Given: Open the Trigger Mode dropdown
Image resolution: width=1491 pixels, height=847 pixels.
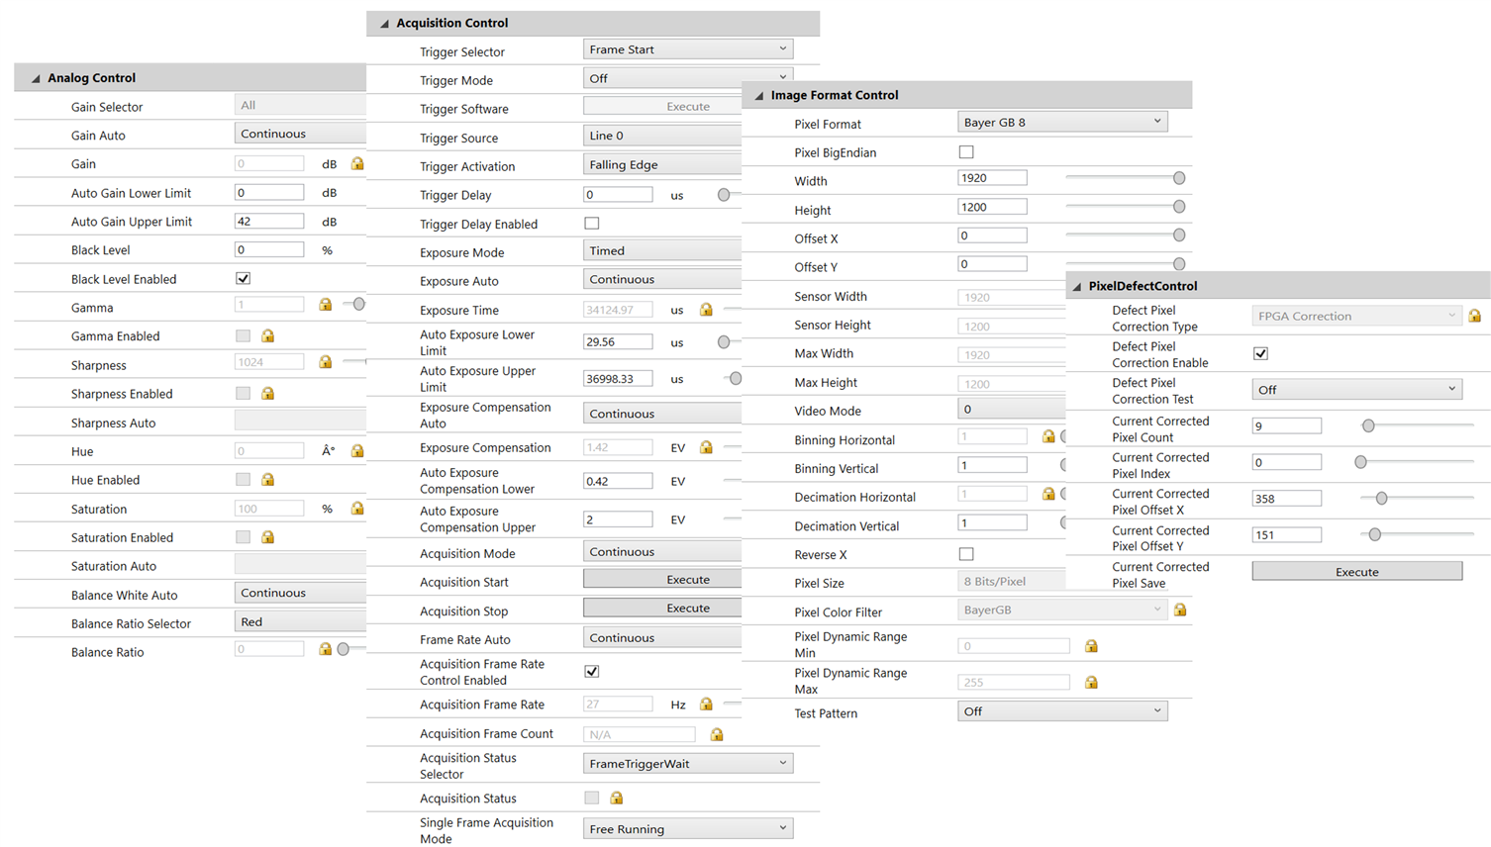Looking at the screenshot, I should pyautogui.click(x=688, y=78).
